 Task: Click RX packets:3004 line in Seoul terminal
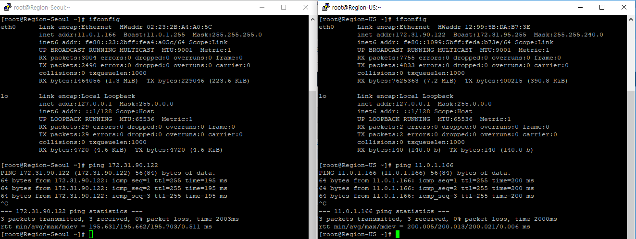point(141,58)
